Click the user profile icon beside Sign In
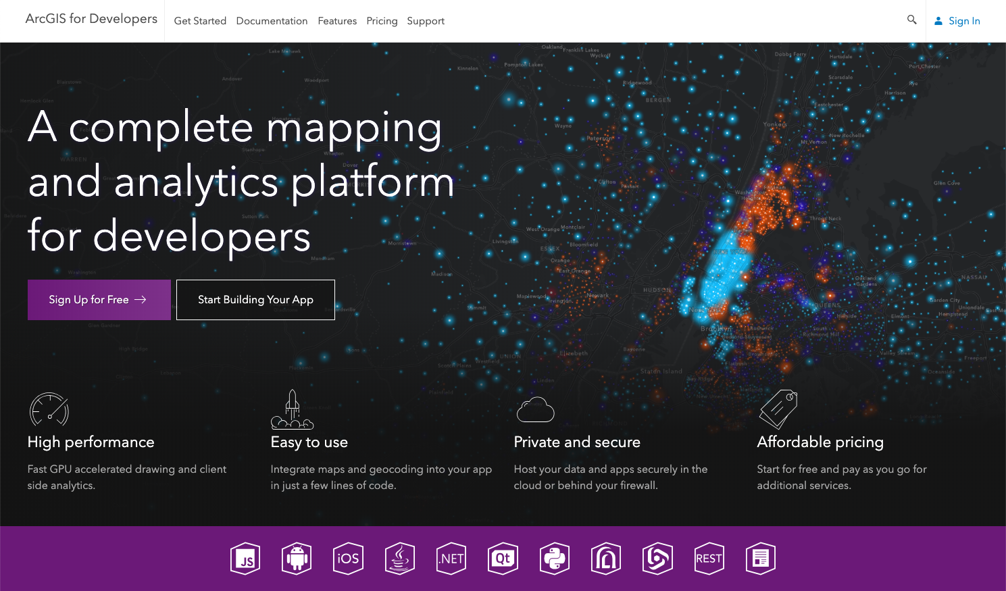 [938, 21]
